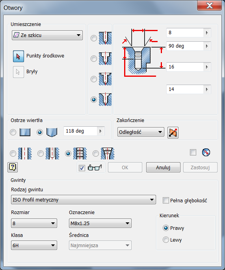Open the Ze szkicu placement dropdown
This screenshot has width=225, height=270.
pos(47,35)
